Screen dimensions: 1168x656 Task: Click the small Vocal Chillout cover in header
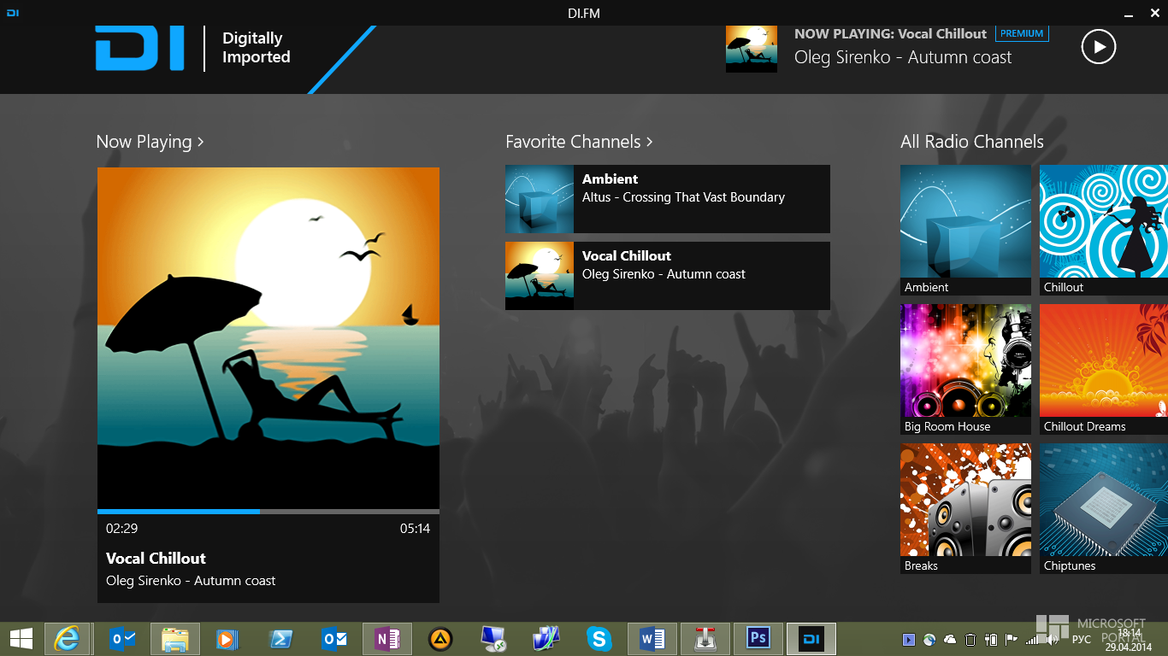click(752, 47)
